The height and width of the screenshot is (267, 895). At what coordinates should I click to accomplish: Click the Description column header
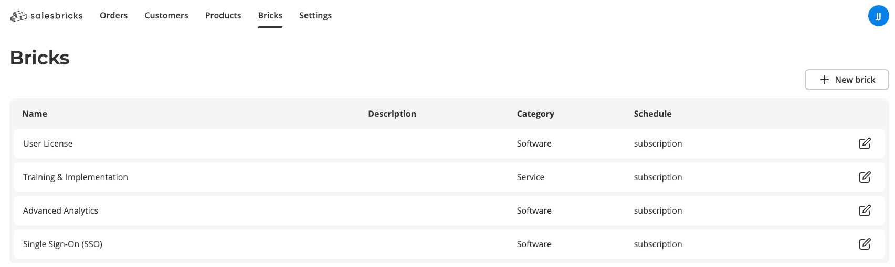(392, 114)
